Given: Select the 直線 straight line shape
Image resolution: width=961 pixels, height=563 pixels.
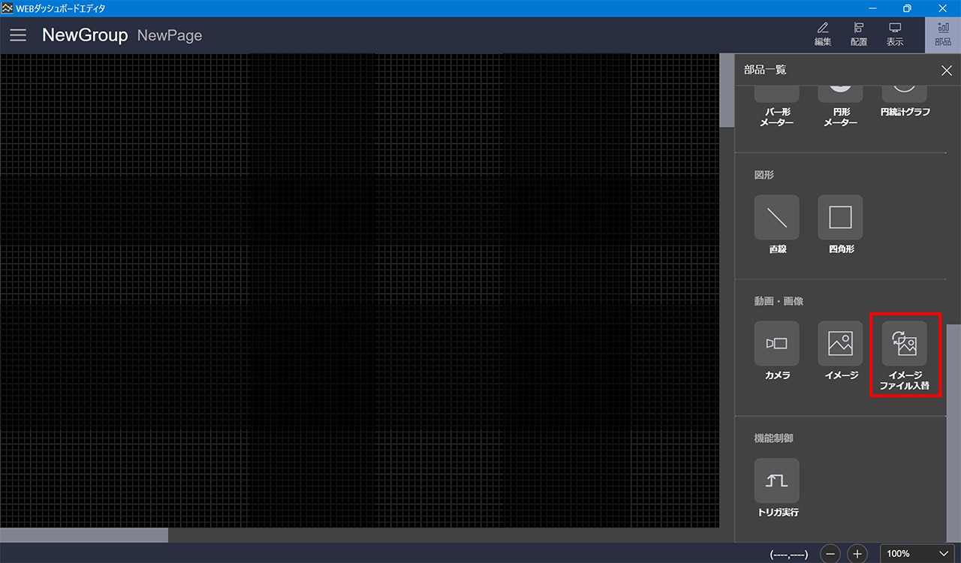Looking at the screenshot, I should click(x=777, y=218).
